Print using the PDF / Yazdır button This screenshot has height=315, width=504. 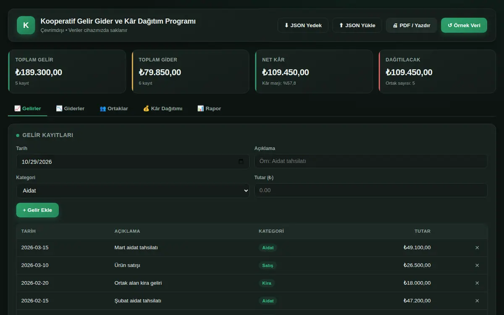click(x=411, y=25)
